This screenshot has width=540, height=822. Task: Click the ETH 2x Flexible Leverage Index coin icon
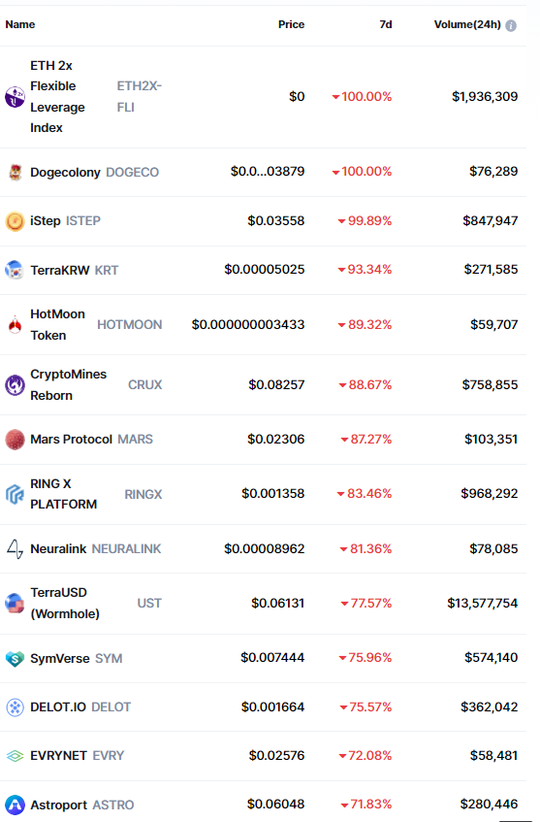[x=15, y=97]
